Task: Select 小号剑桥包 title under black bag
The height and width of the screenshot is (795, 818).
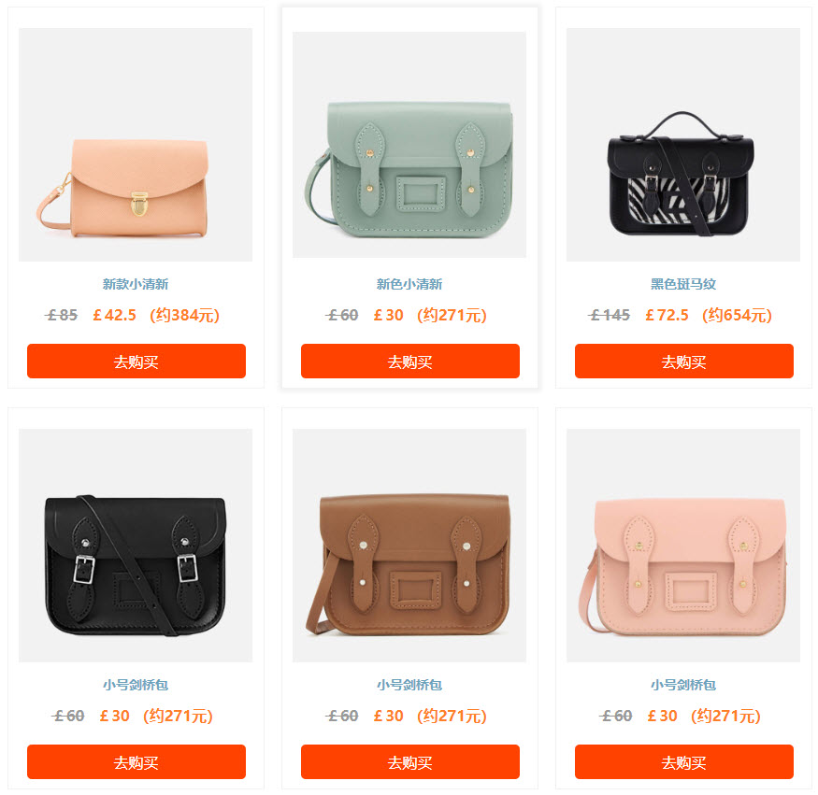Action: [x=136, y=685]
